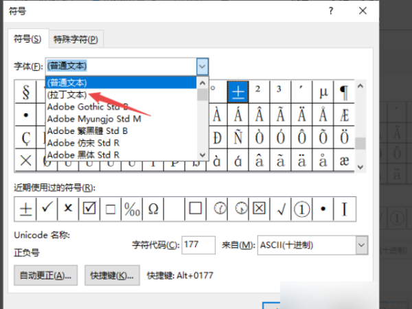412x309 pixels.
Task: Select the Õ symbol
Action: [323, 138]
